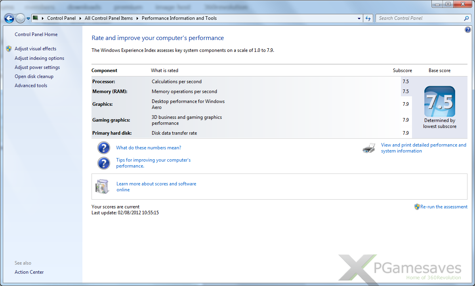475x286 pixels.
Task: Click the printer icon for detailed information
Action: [368, 148]
